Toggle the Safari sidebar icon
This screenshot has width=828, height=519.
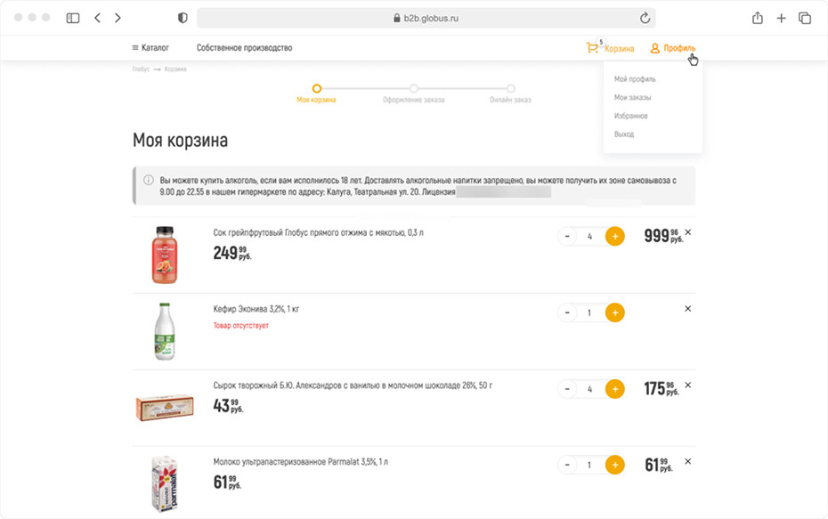point(73,18)
